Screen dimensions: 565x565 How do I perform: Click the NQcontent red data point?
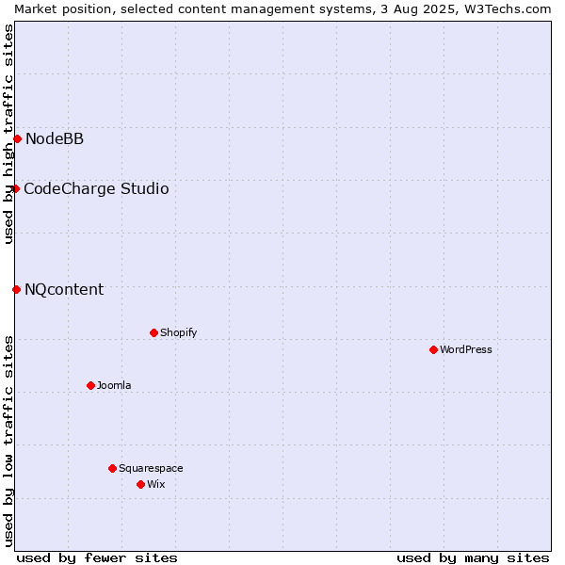pyautogui.click(x=16, y=289)
